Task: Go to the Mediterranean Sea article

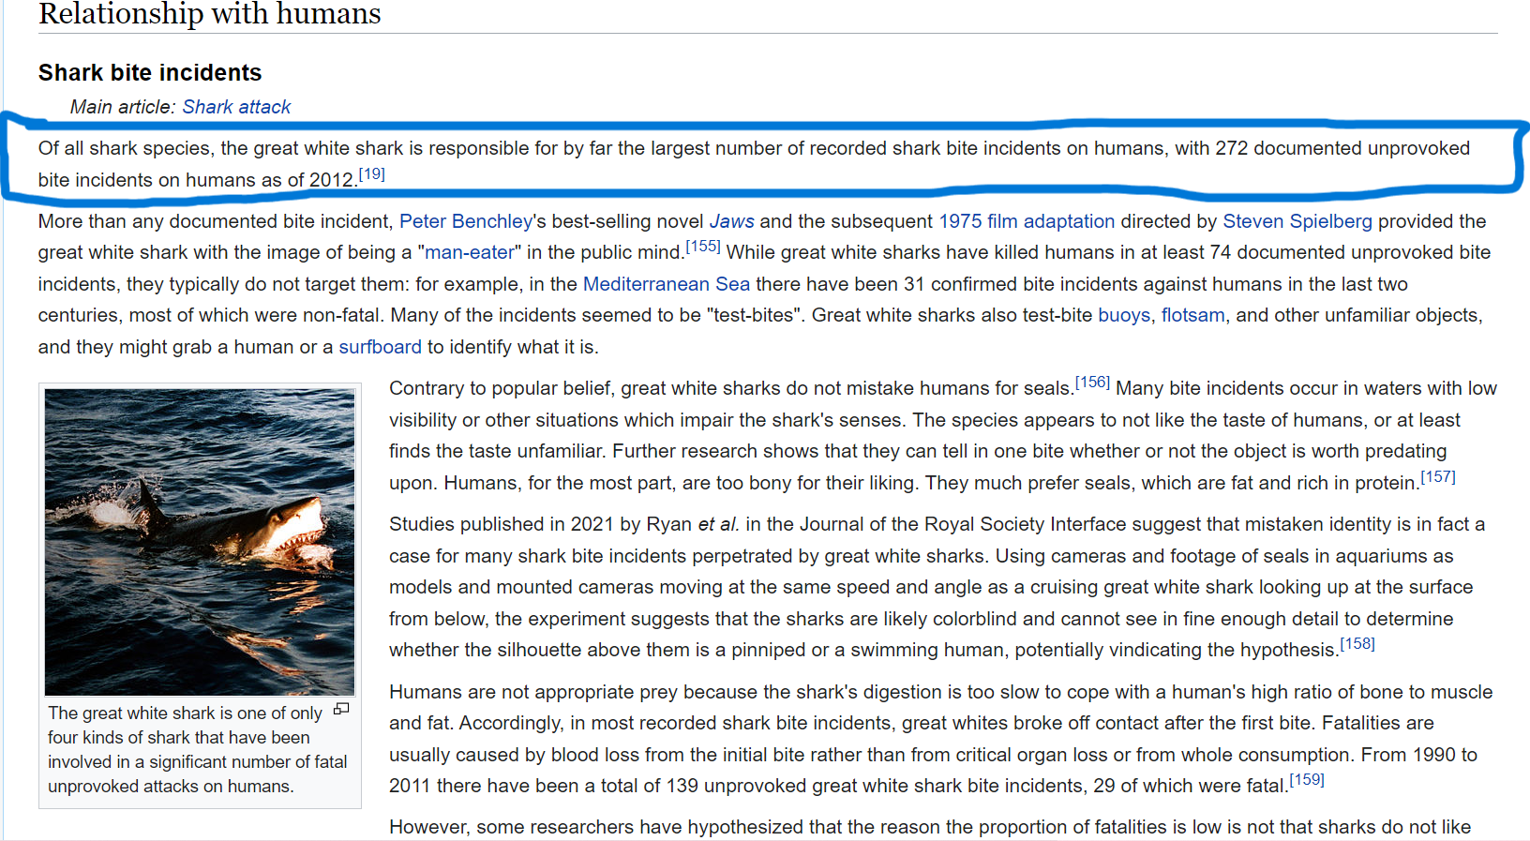Action: point(667,284)
